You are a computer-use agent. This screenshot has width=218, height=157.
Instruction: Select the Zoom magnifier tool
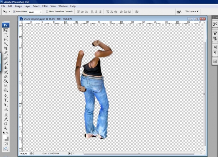(x=5, y=128)
